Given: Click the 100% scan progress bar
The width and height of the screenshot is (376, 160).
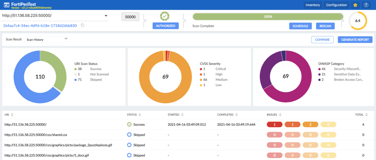Looking at the screenshot, I should [x=267, y=17].
